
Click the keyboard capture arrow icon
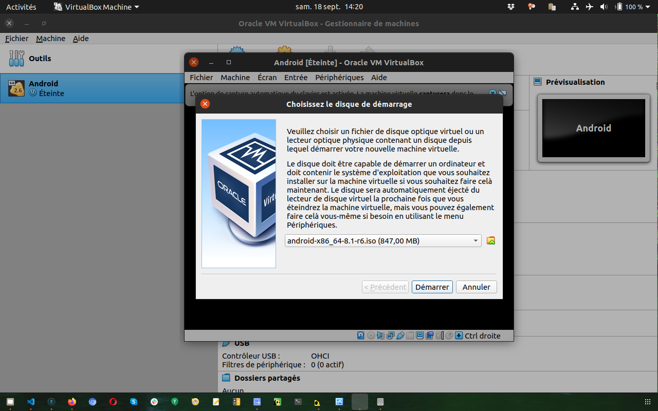point(459,335)
